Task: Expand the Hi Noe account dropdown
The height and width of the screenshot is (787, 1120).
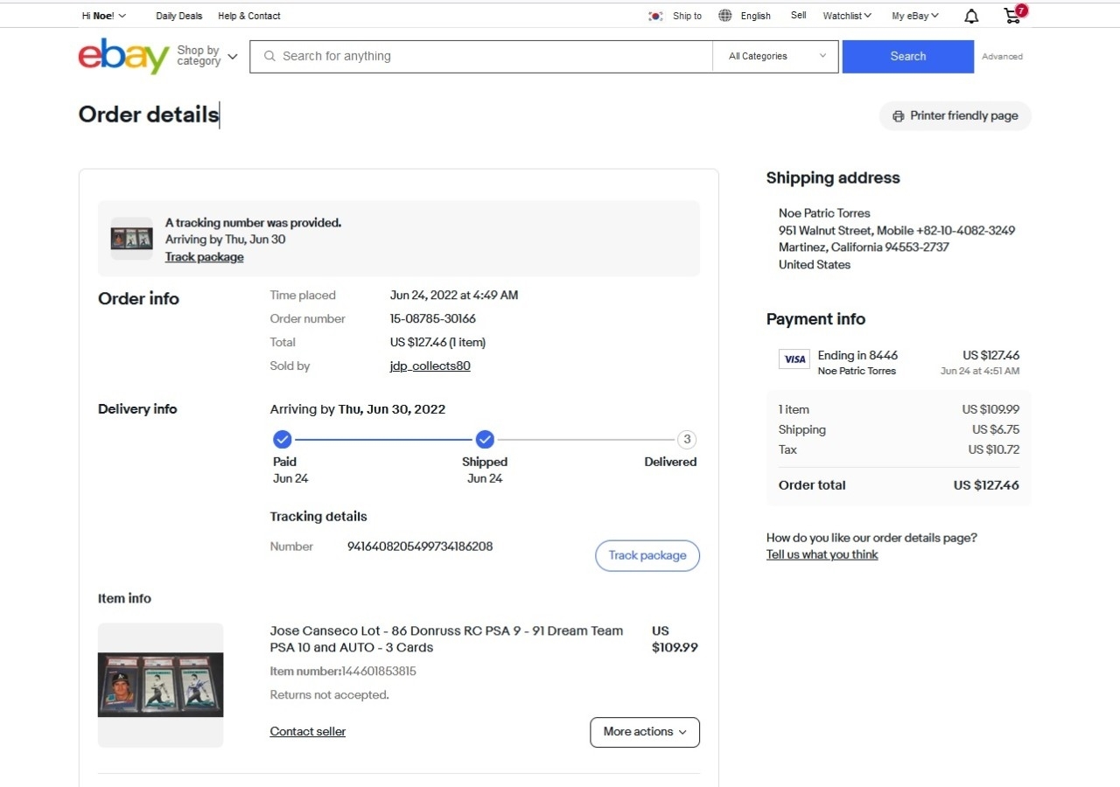Action: pyautogui.click(x=103, y=16)
